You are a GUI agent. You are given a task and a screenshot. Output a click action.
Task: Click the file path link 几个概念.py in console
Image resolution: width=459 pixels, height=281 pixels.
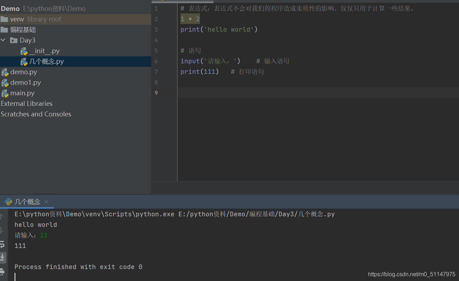(x=257, y=214)
